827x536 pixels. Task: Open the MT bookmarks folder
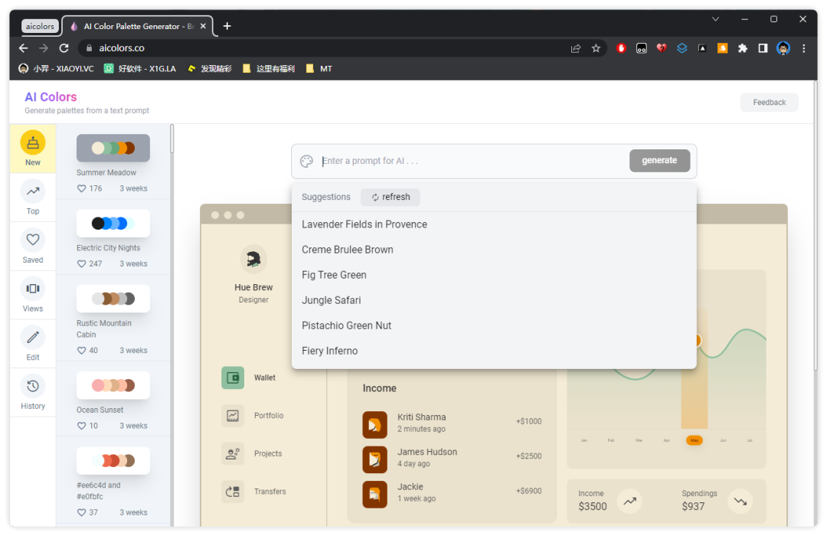pos(319,69)
